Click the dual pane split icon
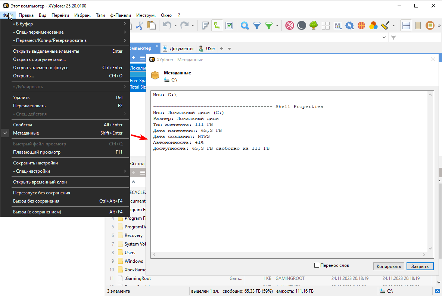 pos(406,26)
